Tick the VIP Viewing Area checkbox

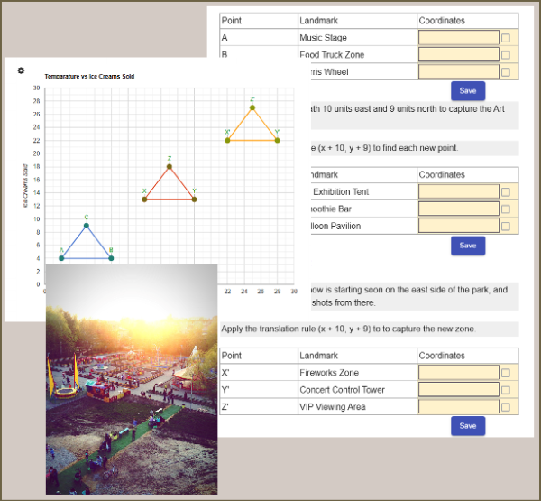point(505,407)
